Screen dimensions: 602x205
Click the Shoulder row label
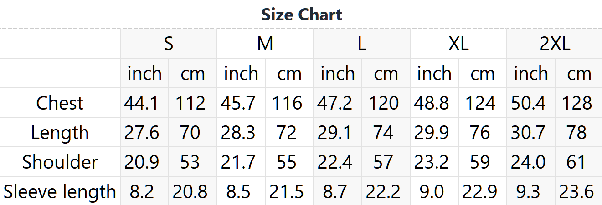tap(60, 162)
